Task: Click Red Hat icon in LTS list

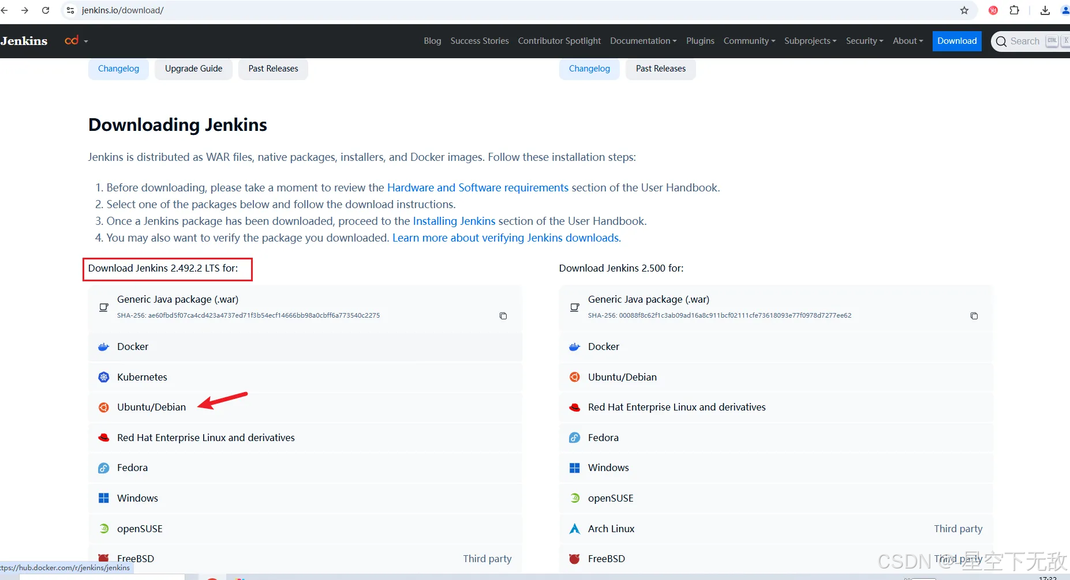Action: click(x=104, y=438)
